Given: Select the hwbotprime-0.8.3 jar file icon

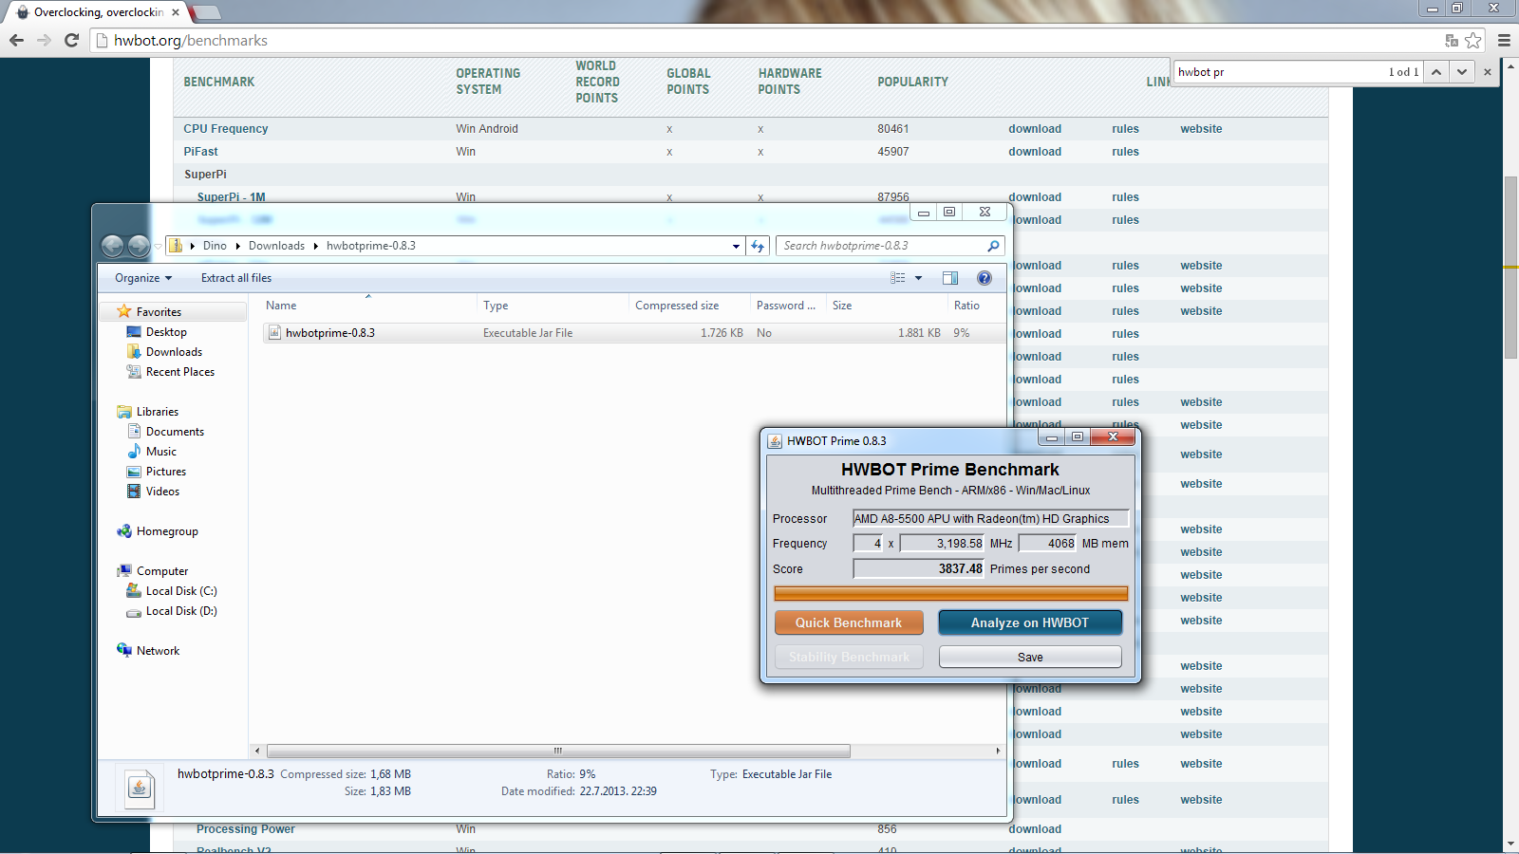Looking at the screenshot, I should pos(274,333).
